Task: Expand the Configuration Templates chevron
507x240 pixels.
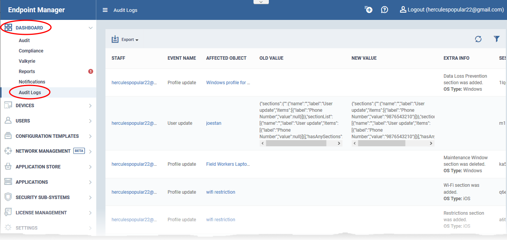Action: click(91, 136)
